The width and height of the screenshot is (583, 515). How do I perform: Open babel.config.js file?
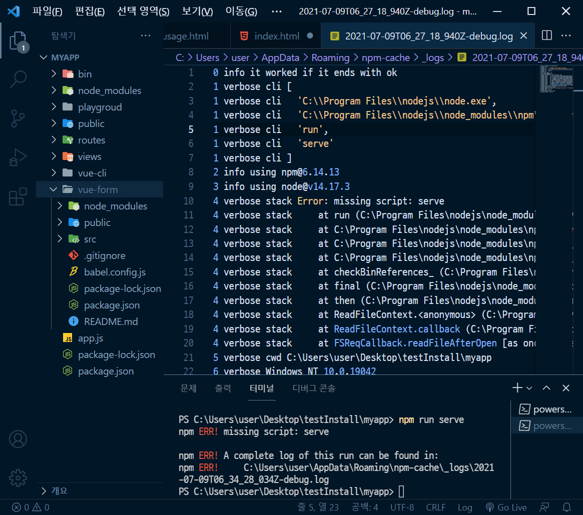[x=100, y=272]
